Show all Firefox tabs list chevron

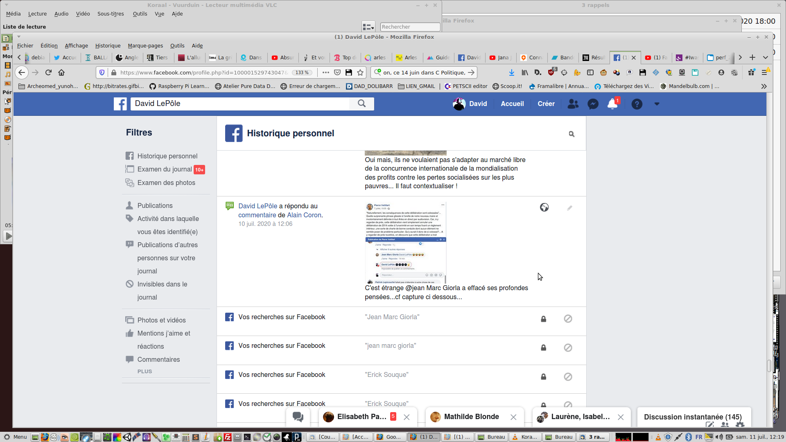click(x=765, y=58)
